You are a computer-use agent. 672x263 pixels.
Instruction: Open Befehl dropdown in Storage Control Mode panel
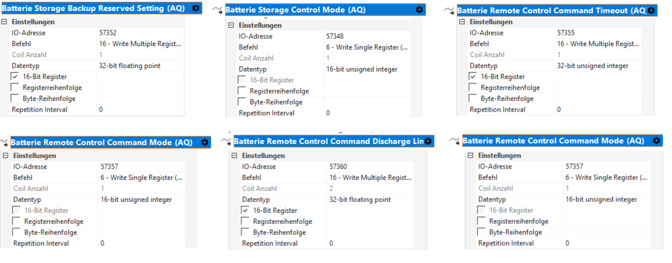[x=366, y=47]
